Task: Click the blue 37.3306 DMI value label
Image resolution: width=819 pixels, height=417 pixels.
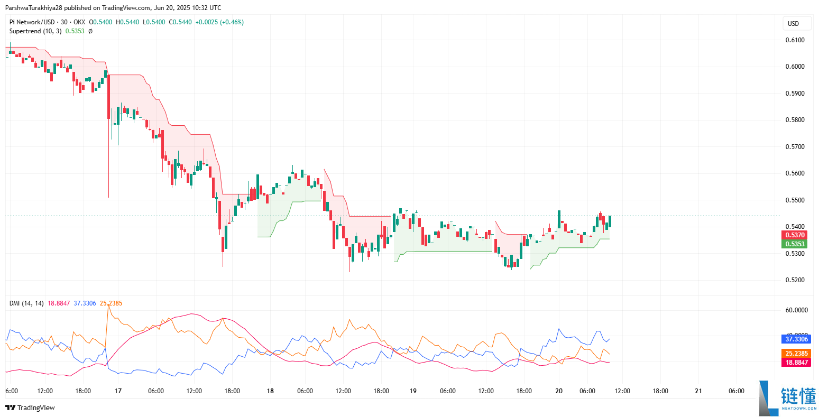Action: 795,339
